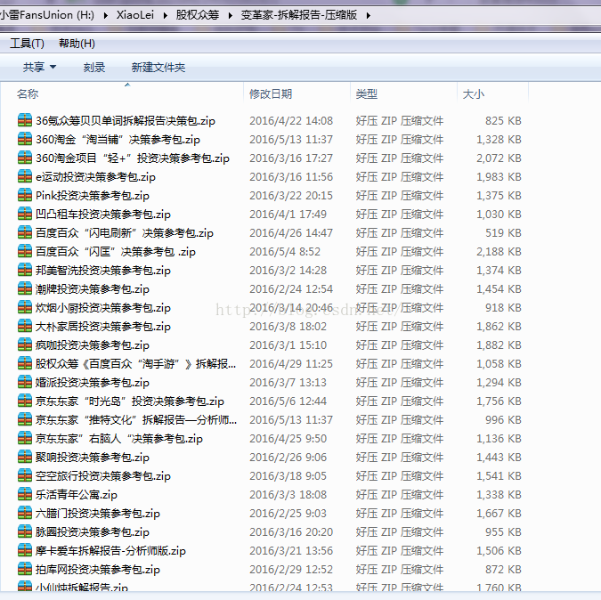The image size is (601, 600).
Task: Click zip icon of 炊烟小厨投资决策参考包
Action: tap(25, 307)
